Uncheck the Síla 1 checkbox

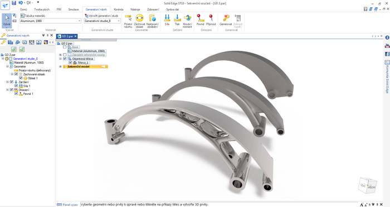pyautogui.click(x=16, y=86)
